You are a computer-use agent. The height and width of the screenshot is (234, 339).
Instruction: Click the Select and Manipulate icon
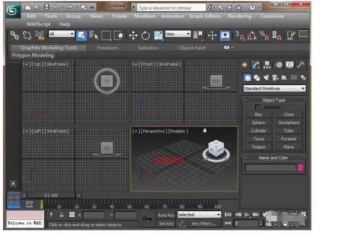pos(212,35)
